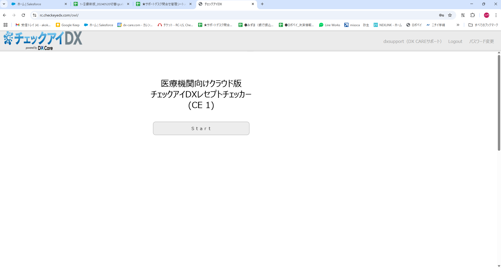Open the パスワード変更 link
Image resolution: width=501 pixels, height=268 pixels.
pyautogui.click(x=481, y=41)
